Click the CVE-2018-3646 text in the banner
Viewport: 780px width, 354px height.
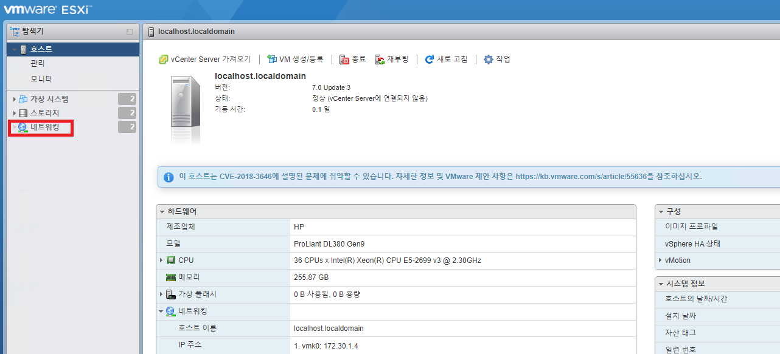point(246,177)
